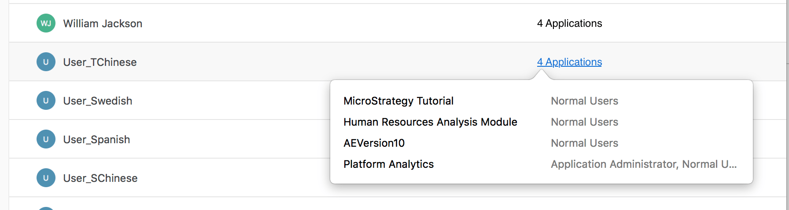Click Platform Analytics in the popup

pyautogui.click(x=388, y=164)
